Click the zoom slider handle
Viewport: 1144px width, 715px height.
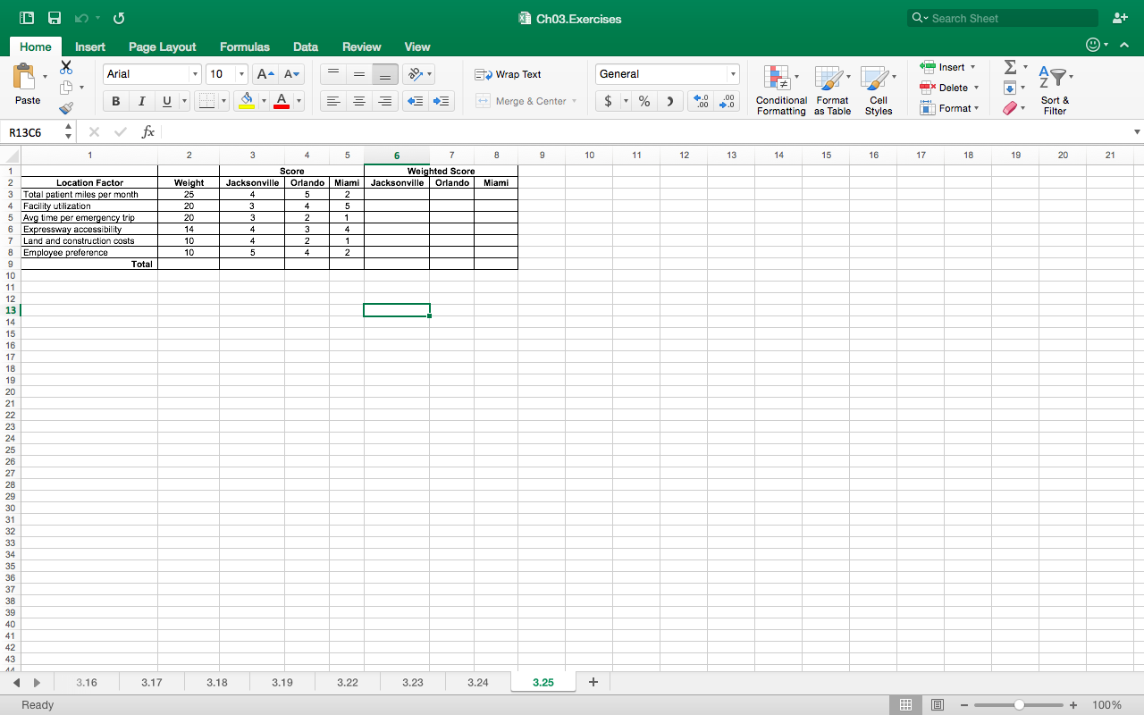(1018, 705)
